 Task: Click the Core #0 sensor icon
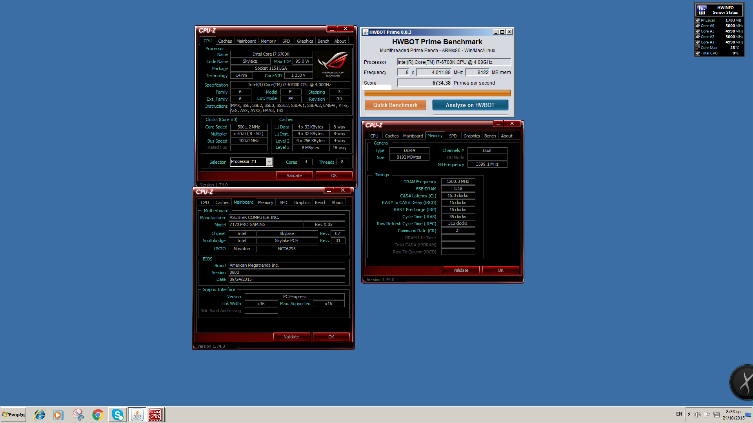click(x=698, y=26)
